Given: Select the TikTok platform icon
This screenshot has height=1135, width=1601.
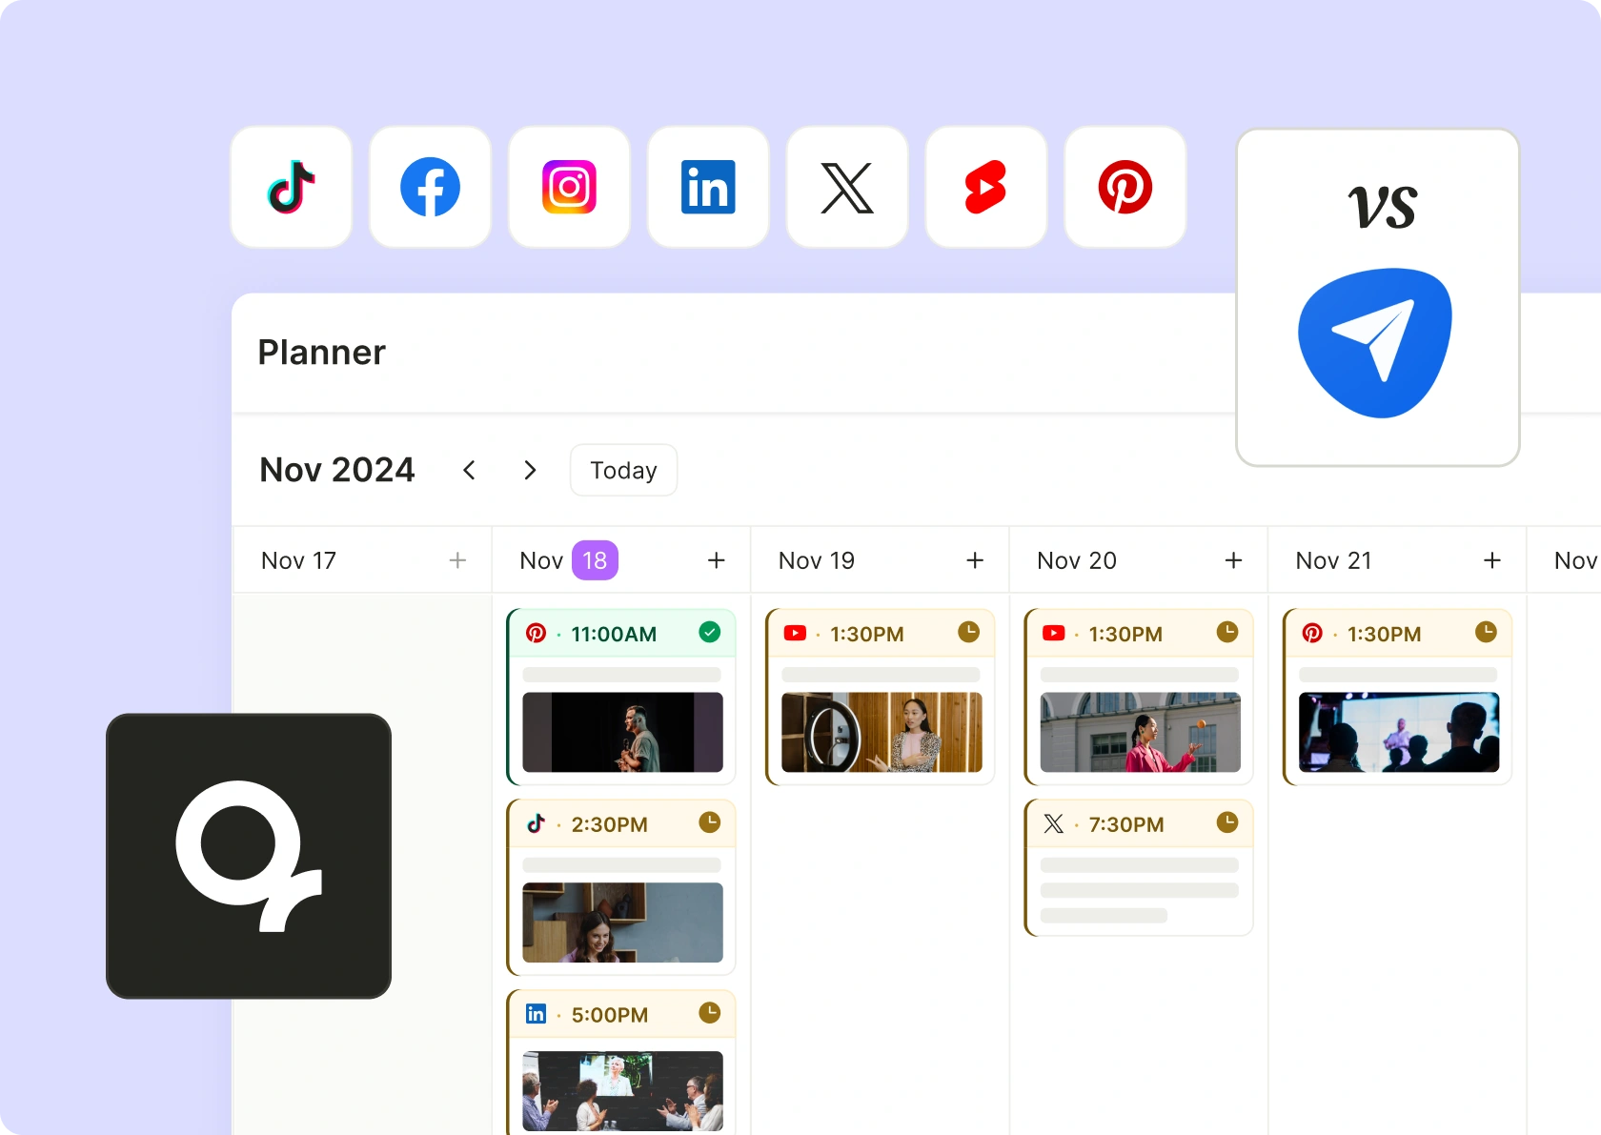Looking at the screenshot, I should pyautogui.click(x=292, y=187).
